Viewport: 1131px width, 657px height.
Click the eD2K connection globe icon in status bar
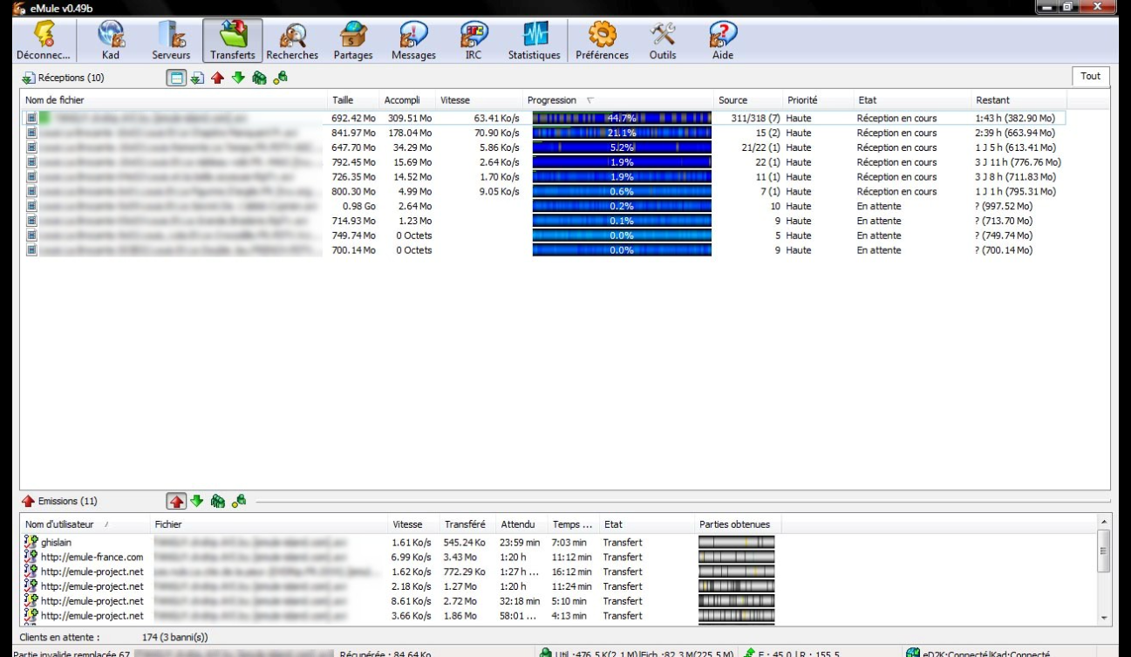pyautogui.click(x=913, y=653)
